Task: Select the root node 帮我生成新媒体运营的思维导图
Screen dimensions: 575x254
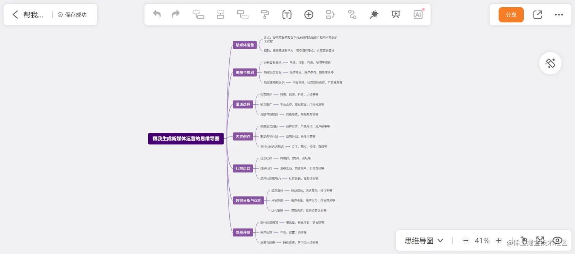Action: tap(186, 139)
